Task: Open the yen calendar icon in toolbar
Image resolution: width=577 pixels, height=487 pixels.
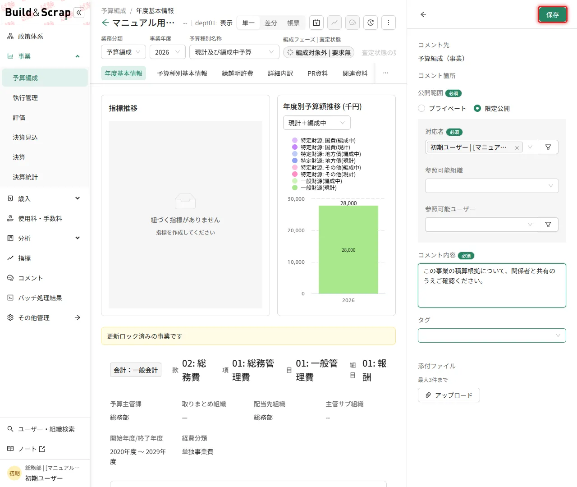Action: coord(316,23)
